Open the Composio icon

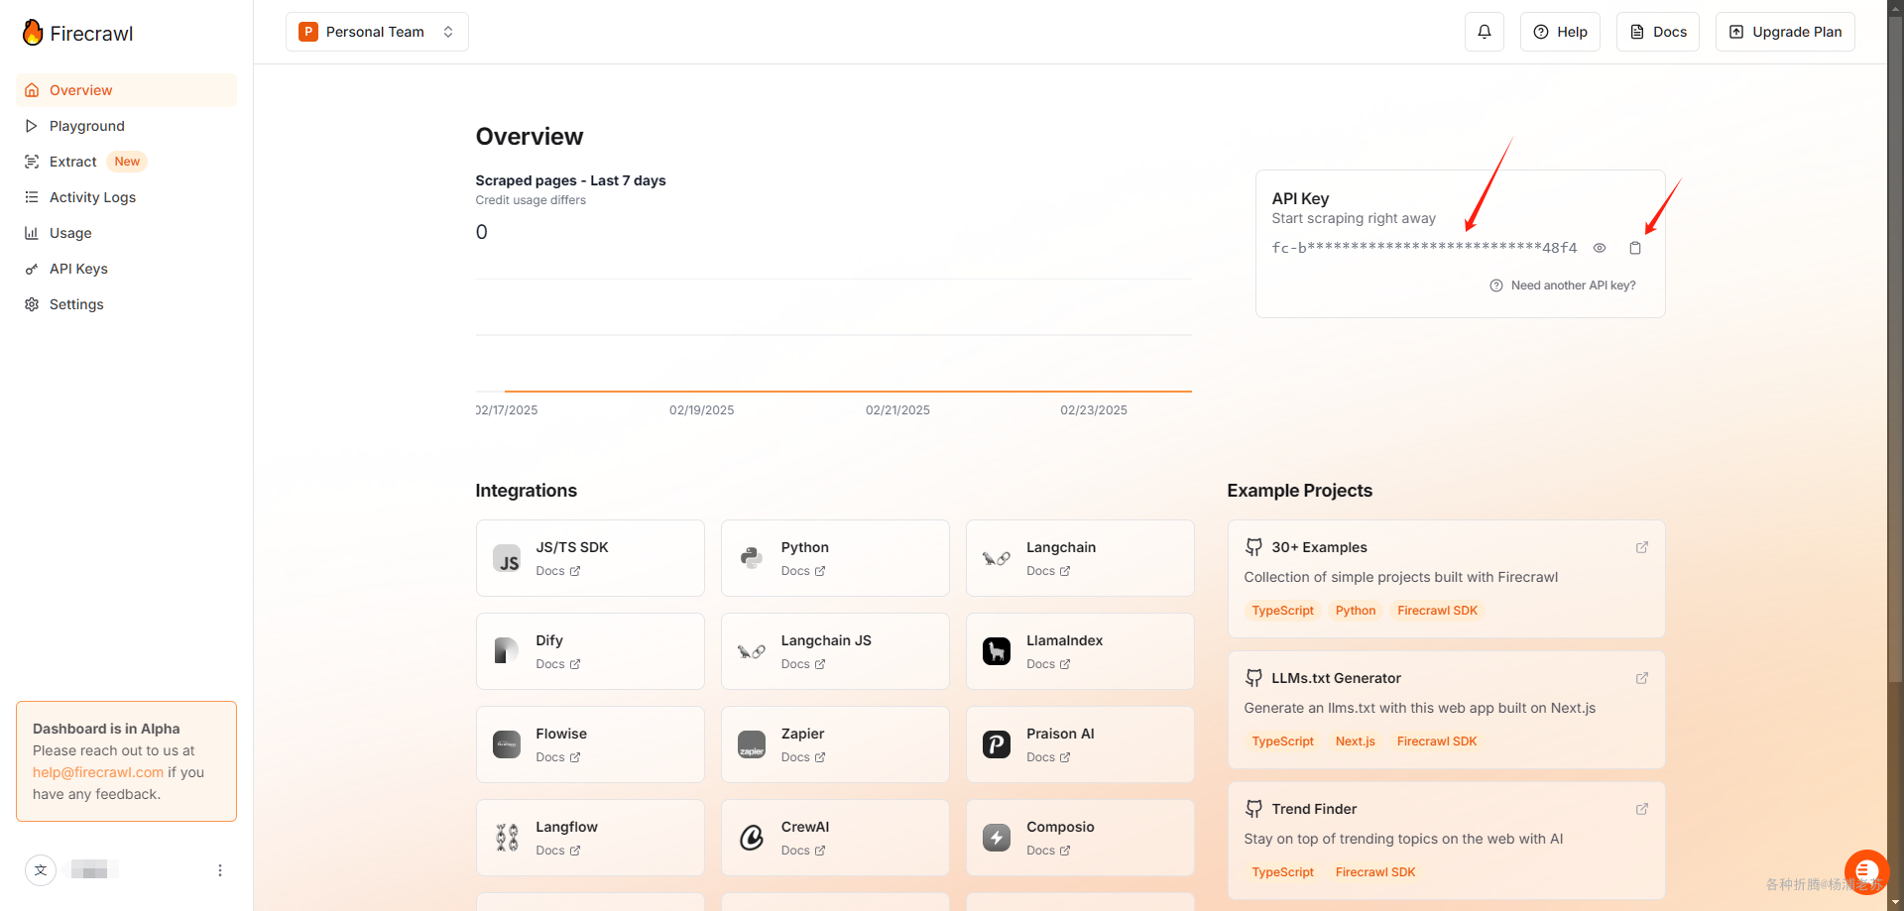pyautogui.click(x=997, y=838)
